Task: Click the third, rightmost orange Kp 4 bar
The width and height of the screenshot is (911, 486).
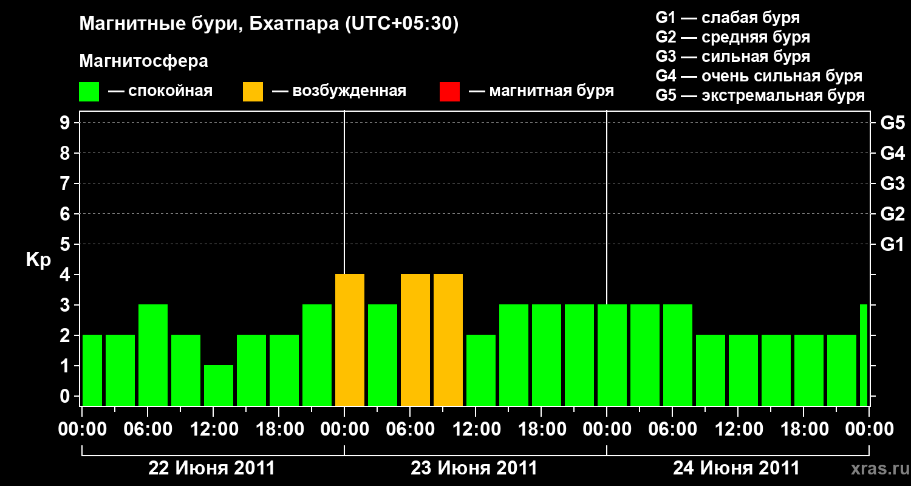Action: 448,340
